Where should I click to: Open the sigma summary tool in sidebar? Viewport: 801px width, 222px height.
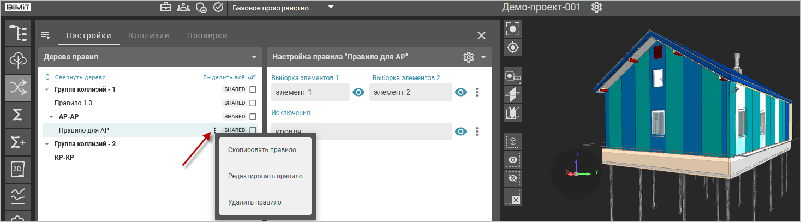pos(18,115)
